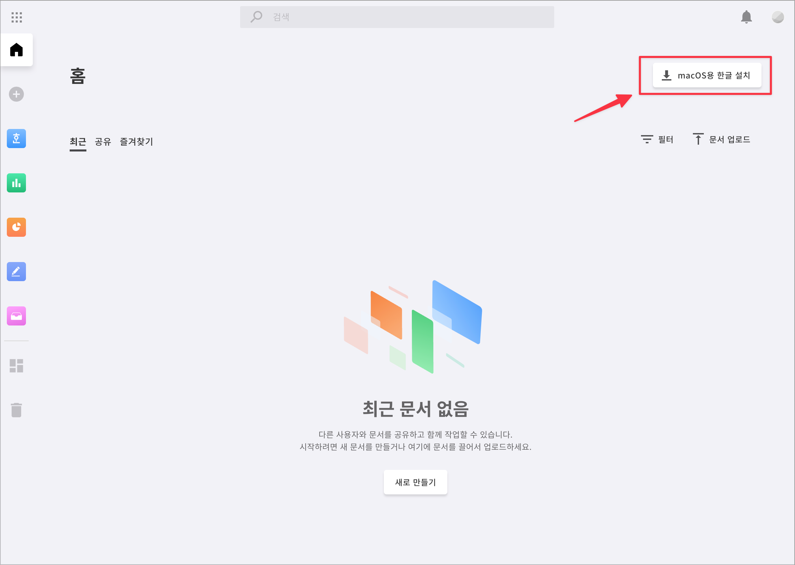Image resolution: width=795 pixels, height=565 pixels.
Task: Click macOS용 한글 설치 download button
Action: point(707,75)
